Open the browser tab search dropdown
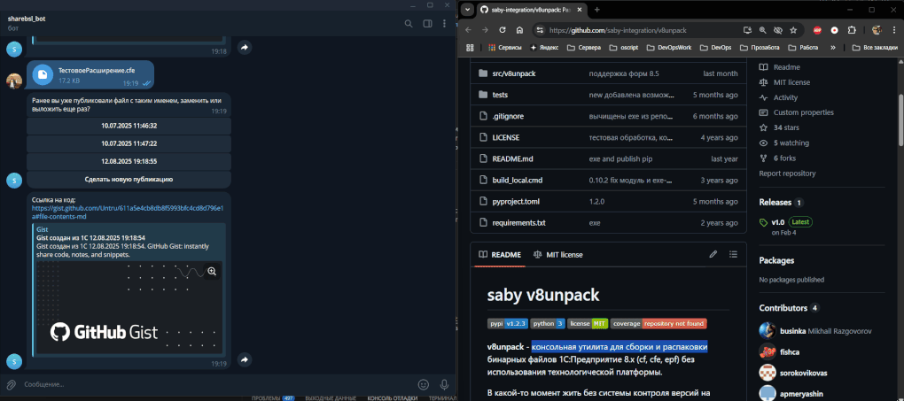Image resolution: width=904 pixels, height=401 pixels. pyautogui.click(x=468, y=10)
